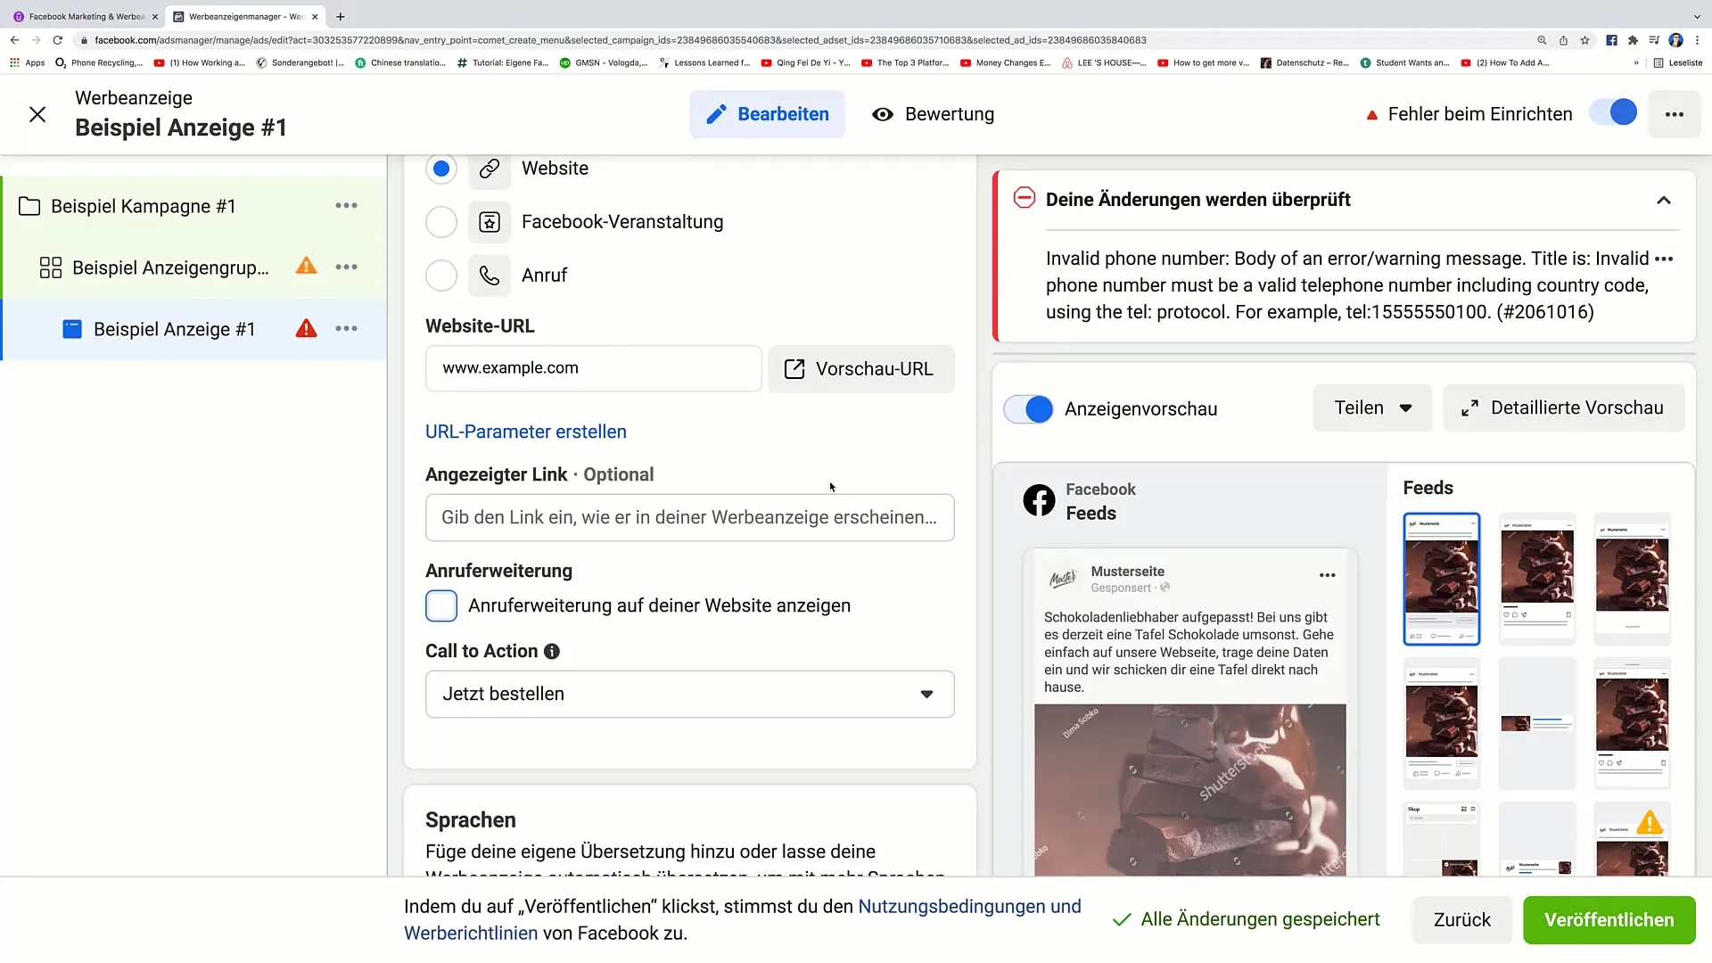Click the browser address bar
Viewport: 1712px width, 963px height.
click(802, 40)
